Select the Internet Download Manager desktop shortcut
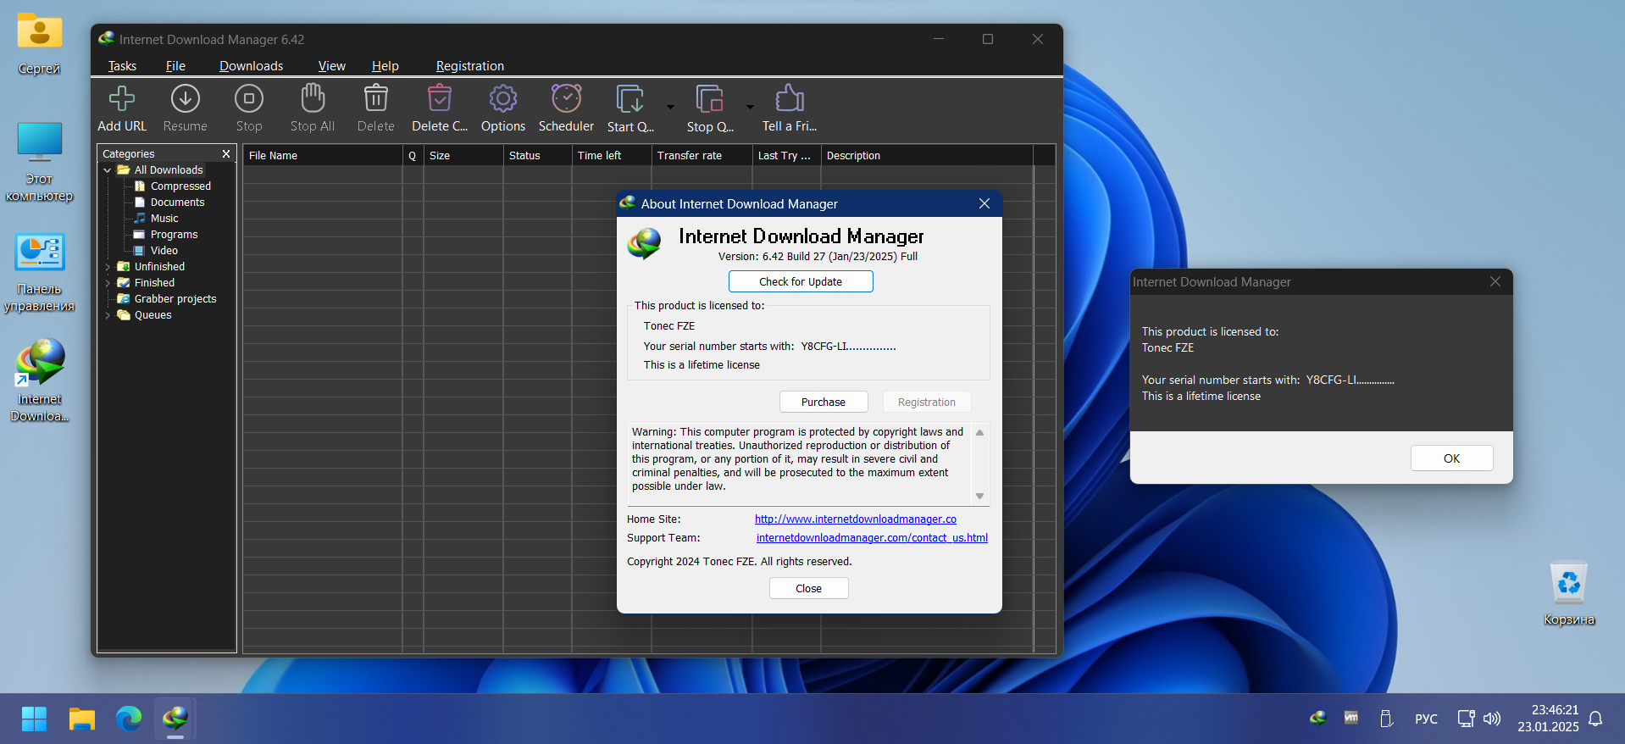 click(x=40, y=380)
